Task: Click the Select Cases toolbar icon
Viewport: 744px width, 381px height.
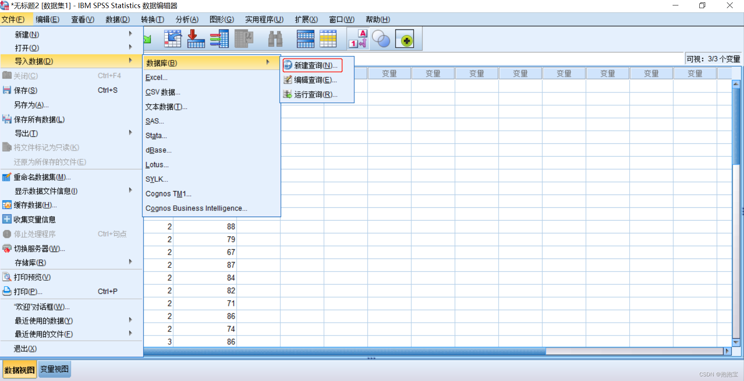Action: pyautogui.click(x=328, y=39)
